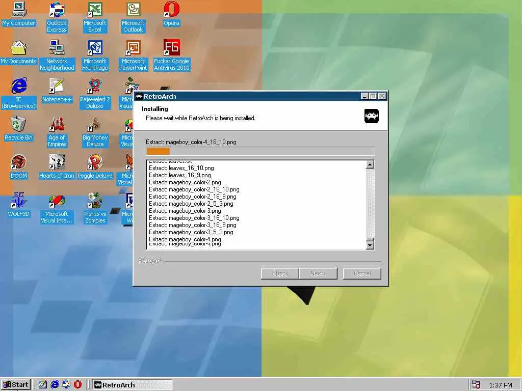522x391 pixels.
Task: Close the RetroArch installer window
Action: tap(382, 96)
